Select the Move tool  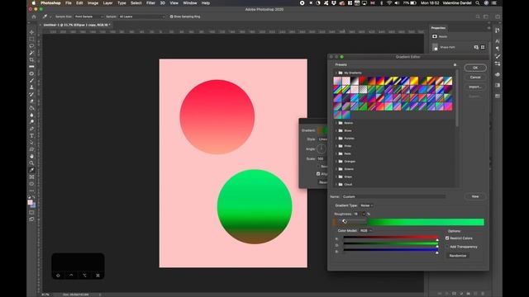pos(31,32)
